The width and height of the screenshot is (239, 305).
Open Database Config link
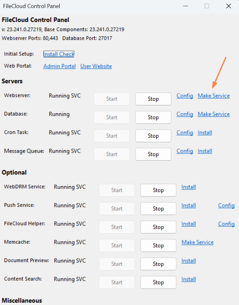point(185,114)
